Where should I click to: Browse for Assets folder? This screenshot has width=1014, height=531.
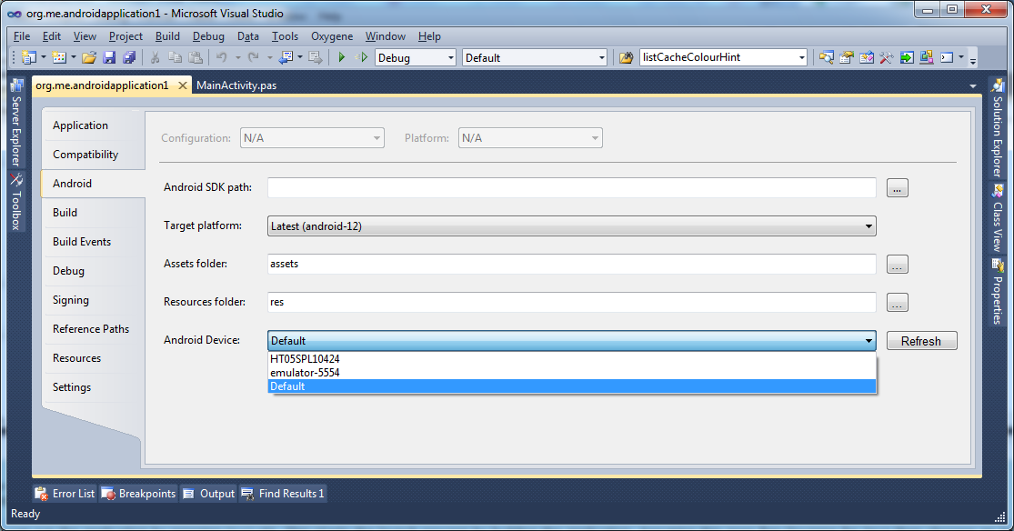click(x=897, y=265)
